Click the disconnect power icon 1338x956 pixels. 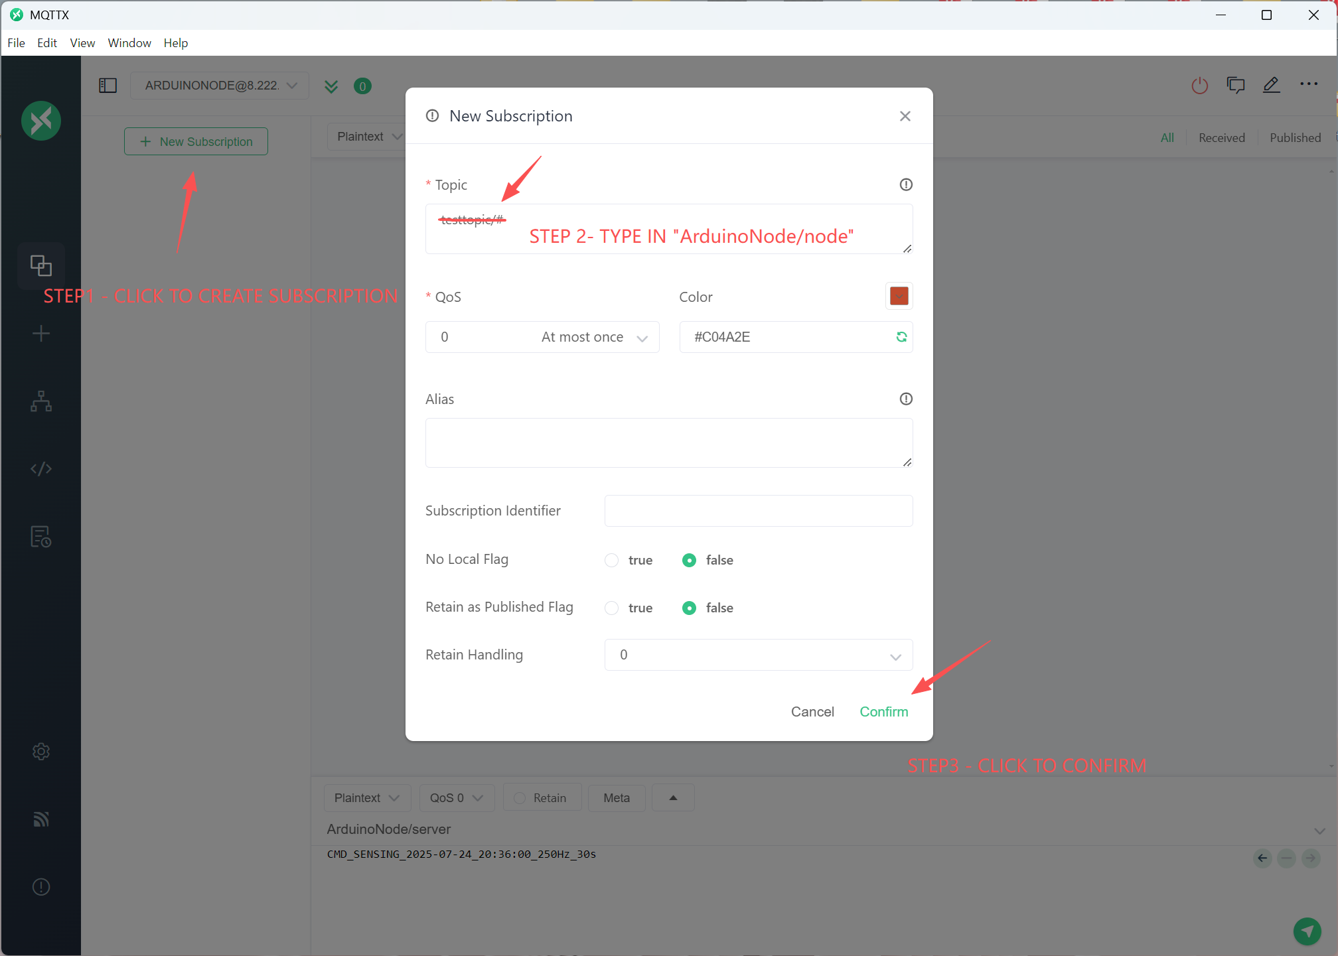pos(1199,86)
